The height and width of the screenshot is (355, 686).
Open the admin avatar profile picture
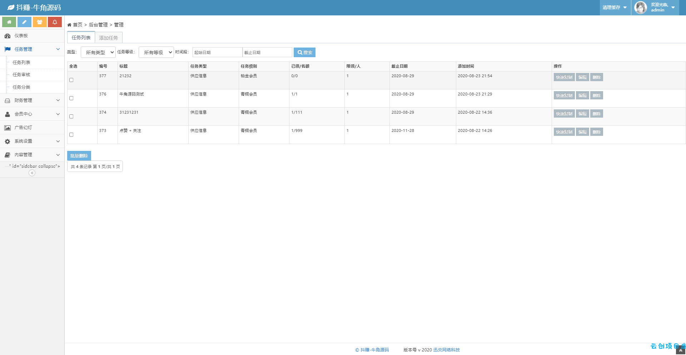[x=641, y=8]
